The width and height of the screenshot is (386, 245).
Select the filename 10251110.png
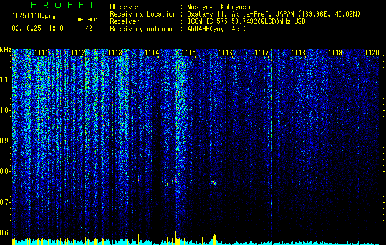(x=34, y=16)
